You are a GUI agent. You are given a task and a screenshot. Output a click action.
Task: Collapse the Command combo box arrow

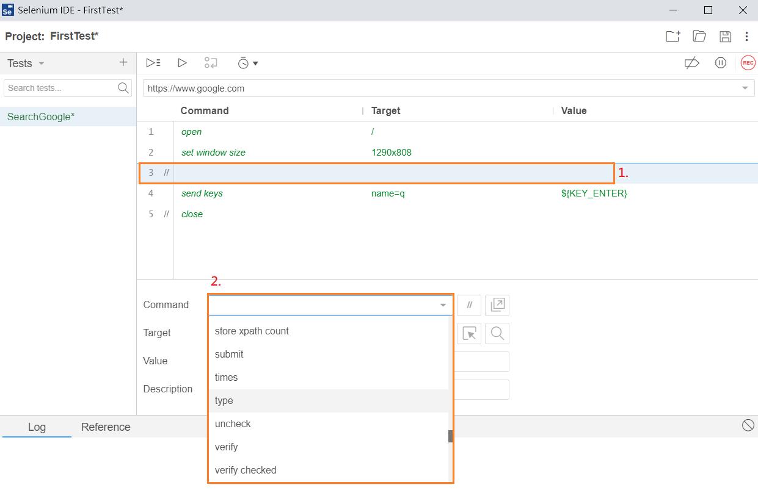tap(443, 305)
